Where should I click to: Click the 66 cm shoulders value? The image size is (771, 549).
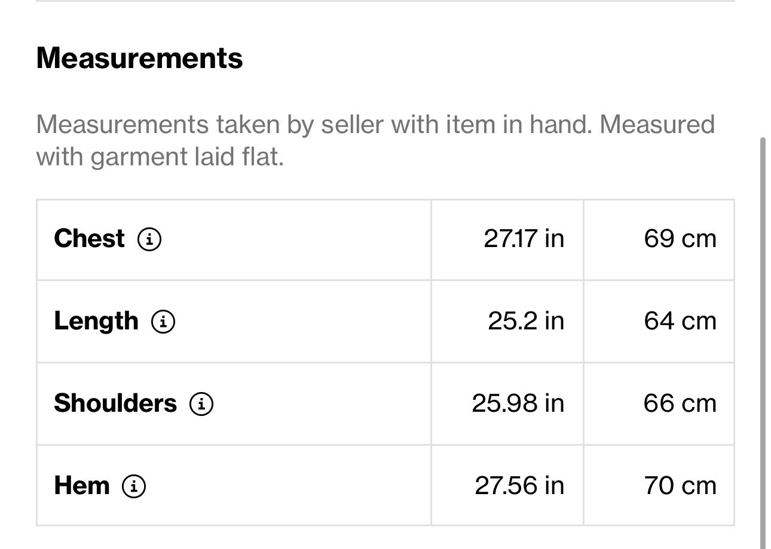click(x=680, y=403)
